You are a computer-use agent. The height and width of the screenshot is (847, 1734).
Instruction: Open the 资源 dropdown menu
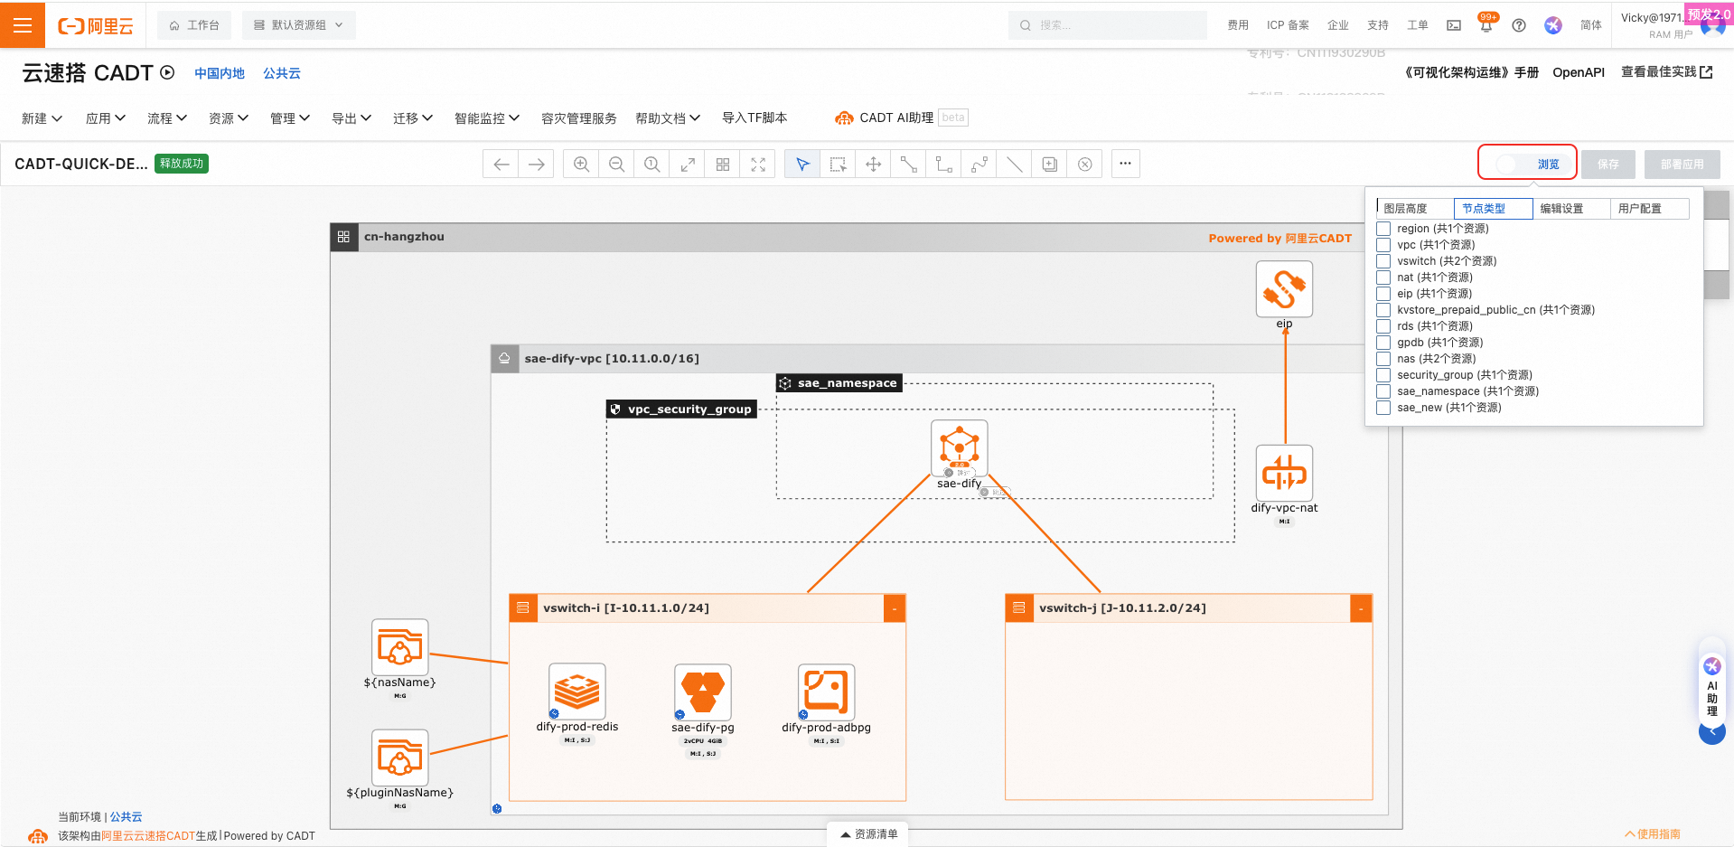[x=229, y=118]
